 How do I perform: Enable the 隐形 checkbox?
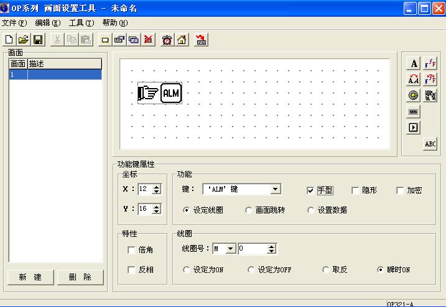click(356, 190)
